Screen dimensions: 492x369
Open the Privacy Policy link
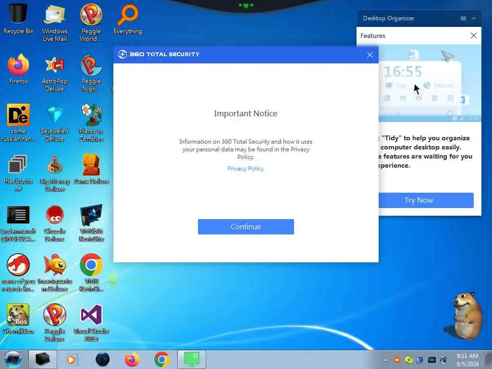click(x=246, y=169)
